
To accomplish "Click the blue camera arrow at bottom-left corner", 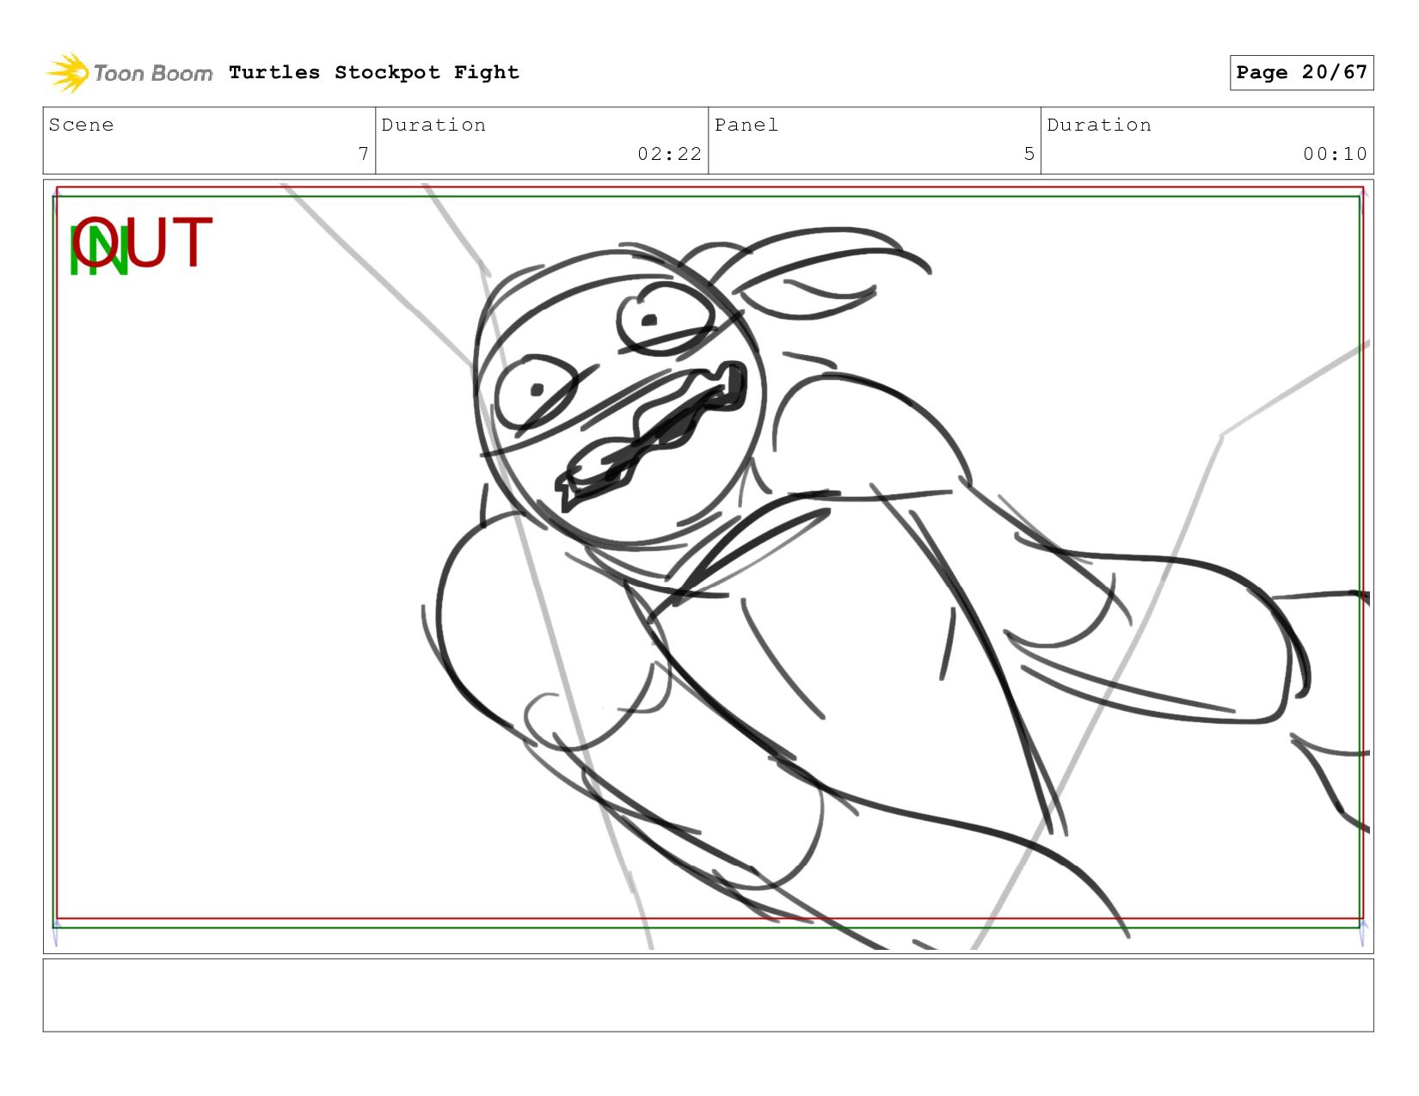I will coord(55,933).
